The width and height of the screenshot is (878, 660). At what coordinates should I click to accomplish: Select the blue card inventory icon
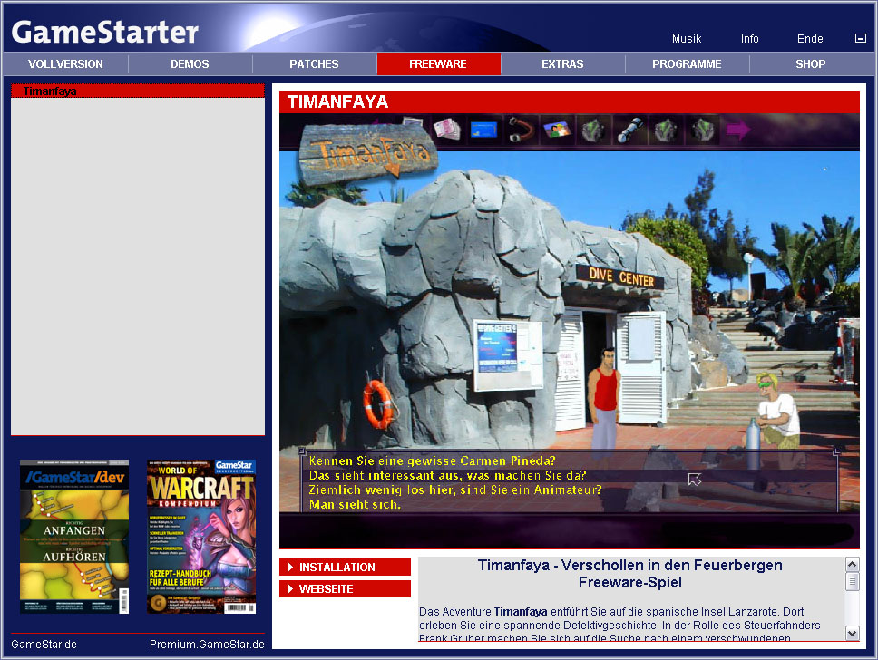click(x=483, y=130)
